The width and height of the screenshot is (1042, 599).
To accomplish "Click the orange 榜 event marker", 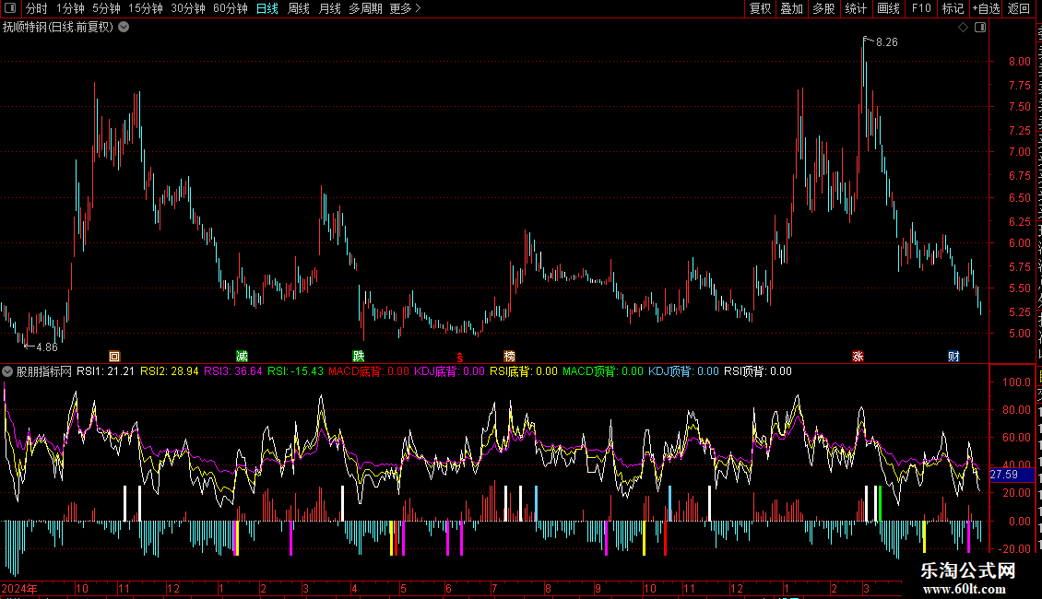I will point(510,357).
